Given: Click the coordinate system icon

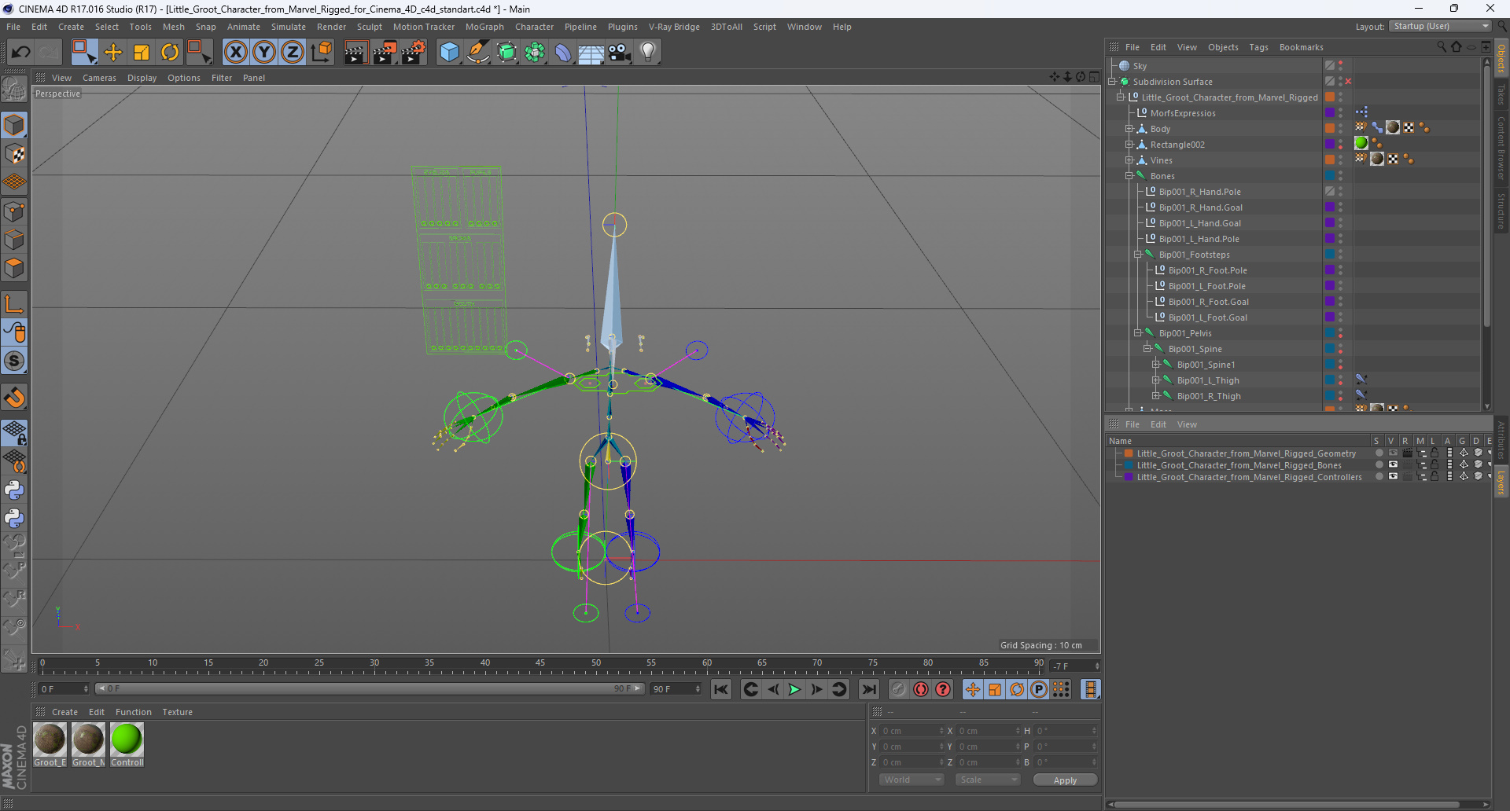Looking at the screenshot, I should coord(321,52).
